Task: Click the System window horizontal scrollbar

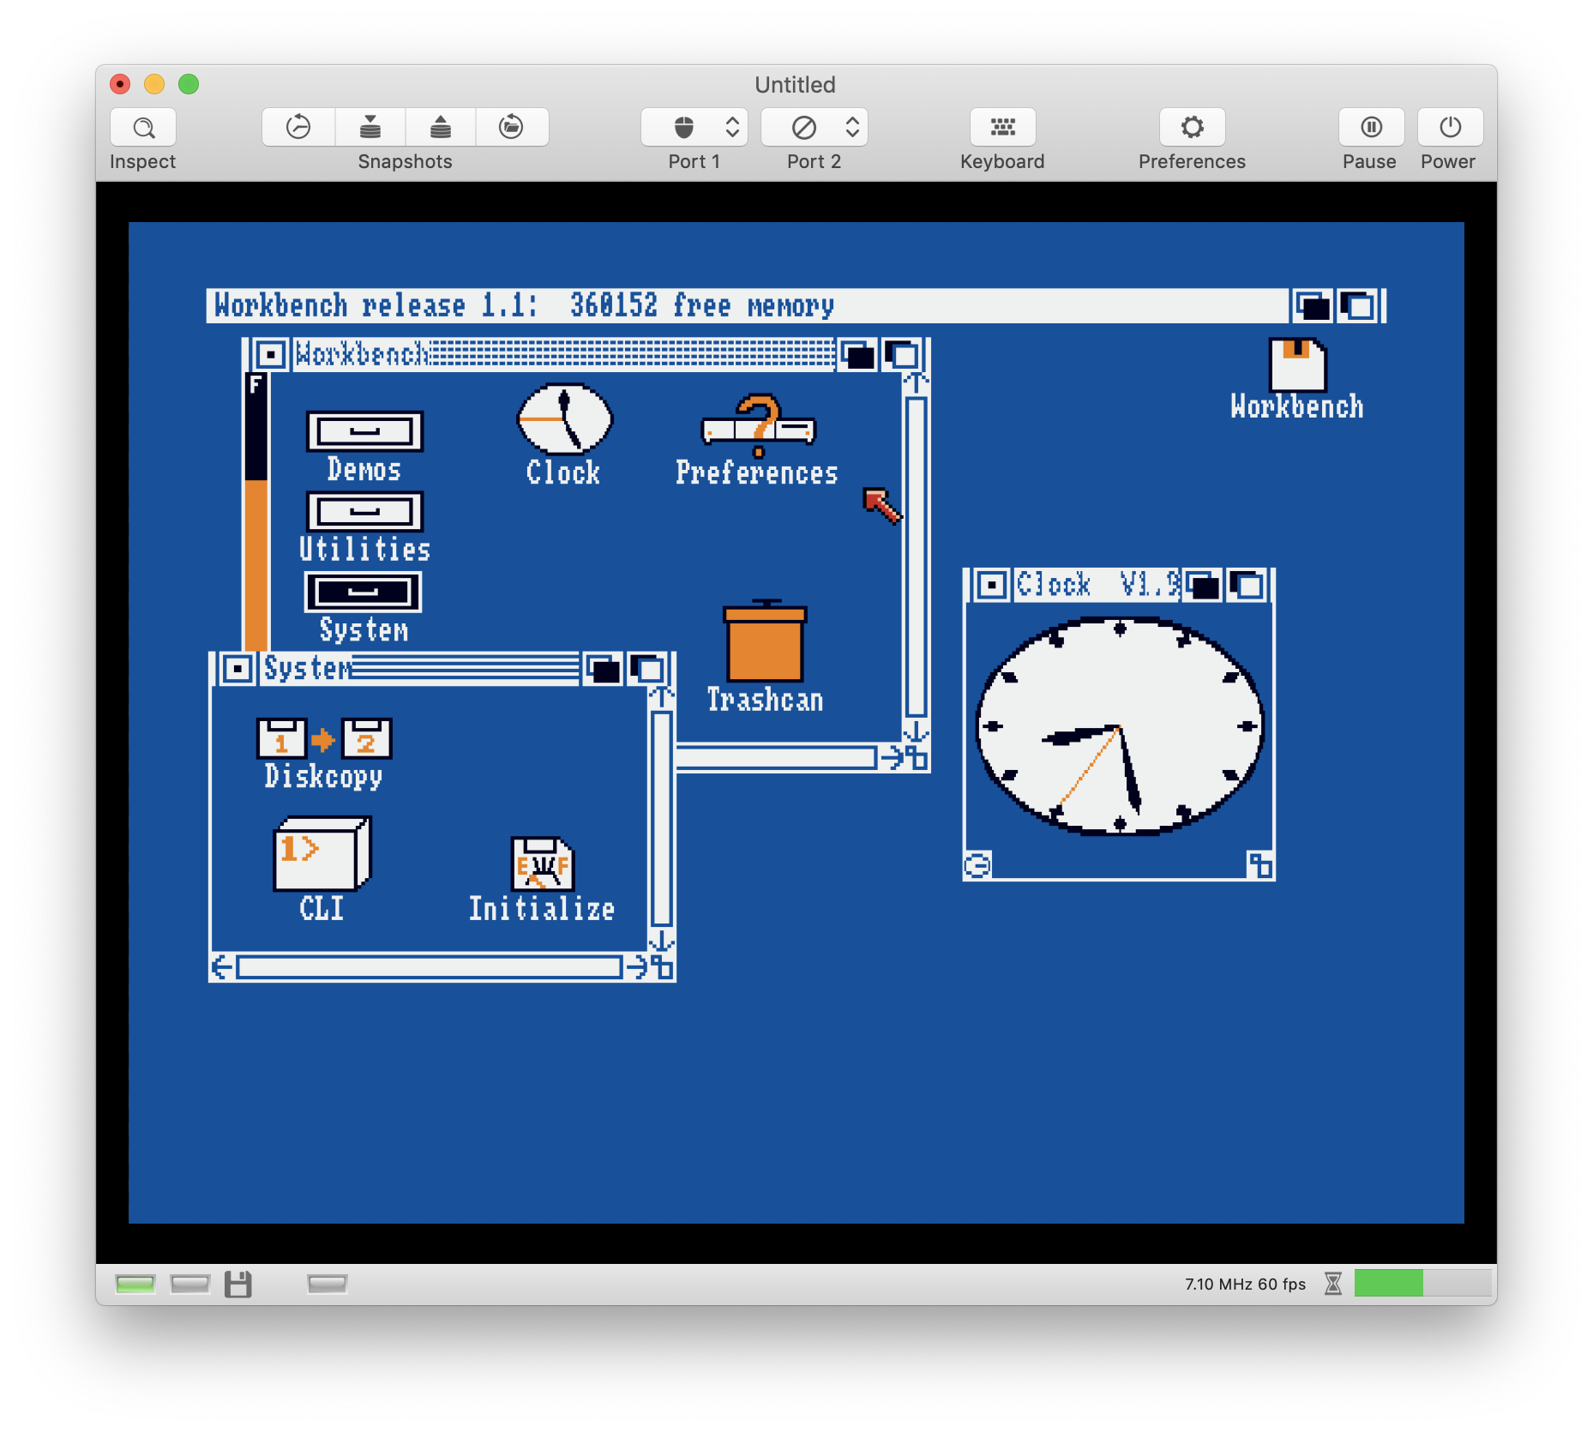Action: tap(430, 967)
